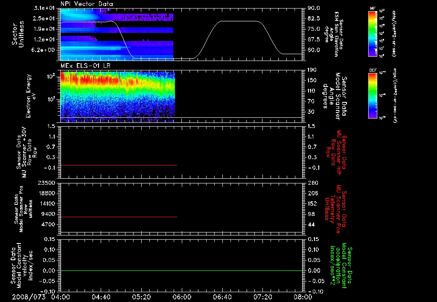Click the 90.0 sun elevation tick label
This screenshot has width=437, height=302.
pyautogui.click(x=314, y=8)
